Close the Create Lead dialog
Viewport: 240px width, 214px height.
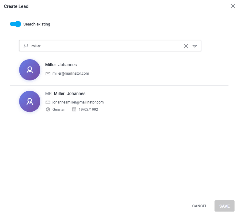tap(233, 6)
